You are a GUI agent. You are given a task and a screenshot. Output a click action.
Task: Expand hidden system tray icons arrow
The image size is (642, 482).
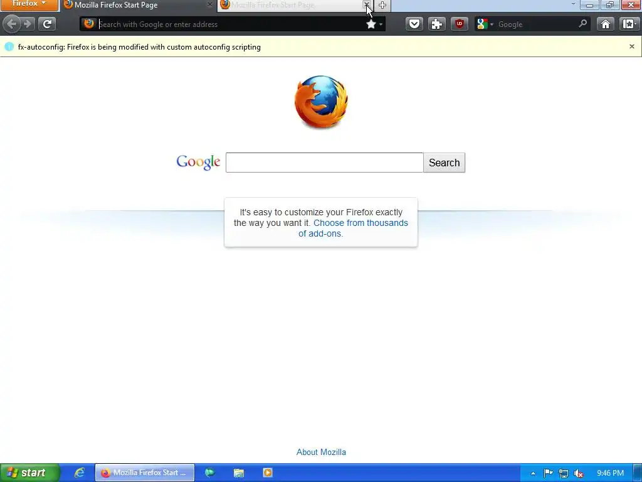pos(533,473)
